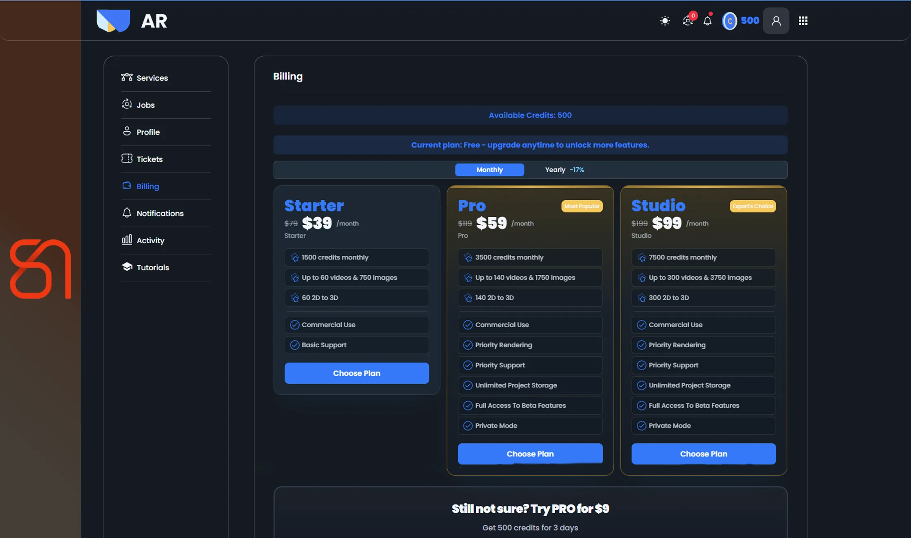Click "Get 500 credits for 3 days" text
Image resolution: width=911 pixels, height=538 pixels.
pyautogui.click(x=530, y=528)
